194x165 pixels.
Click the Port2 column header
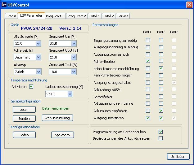pos(161,32)
